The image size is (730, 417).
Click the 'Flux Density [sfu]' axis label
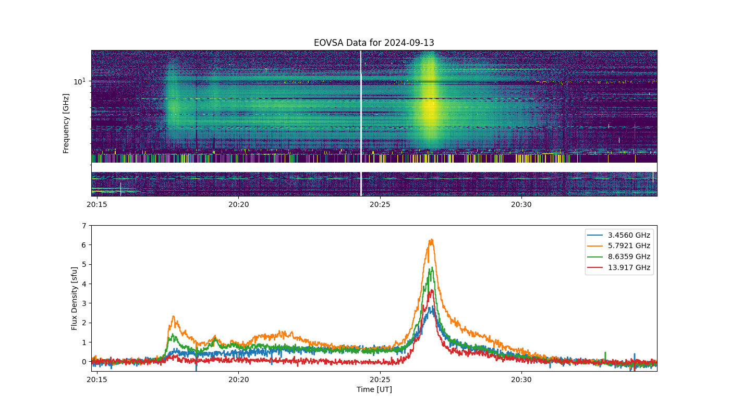point(75,298)
